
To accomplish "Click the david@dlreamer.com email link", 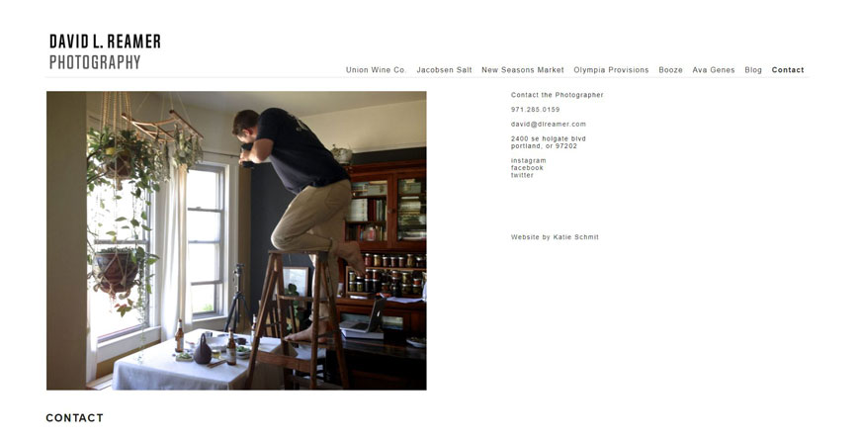I will pos(548,124).
